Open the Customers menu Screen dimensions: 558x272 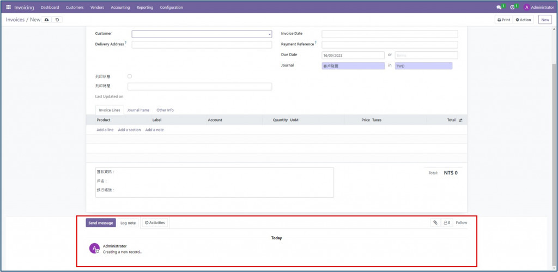click(x=75, y=7)
